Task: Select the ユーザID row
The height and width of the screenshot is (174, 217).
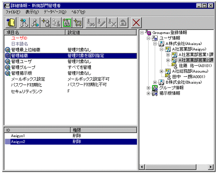Action: click(x=71, y=38)
